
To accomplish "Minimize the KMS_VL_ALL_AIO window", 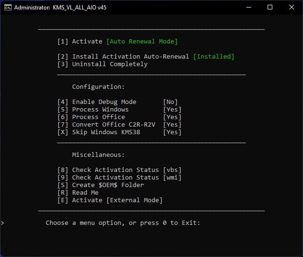I will click(x=249, y=8).
